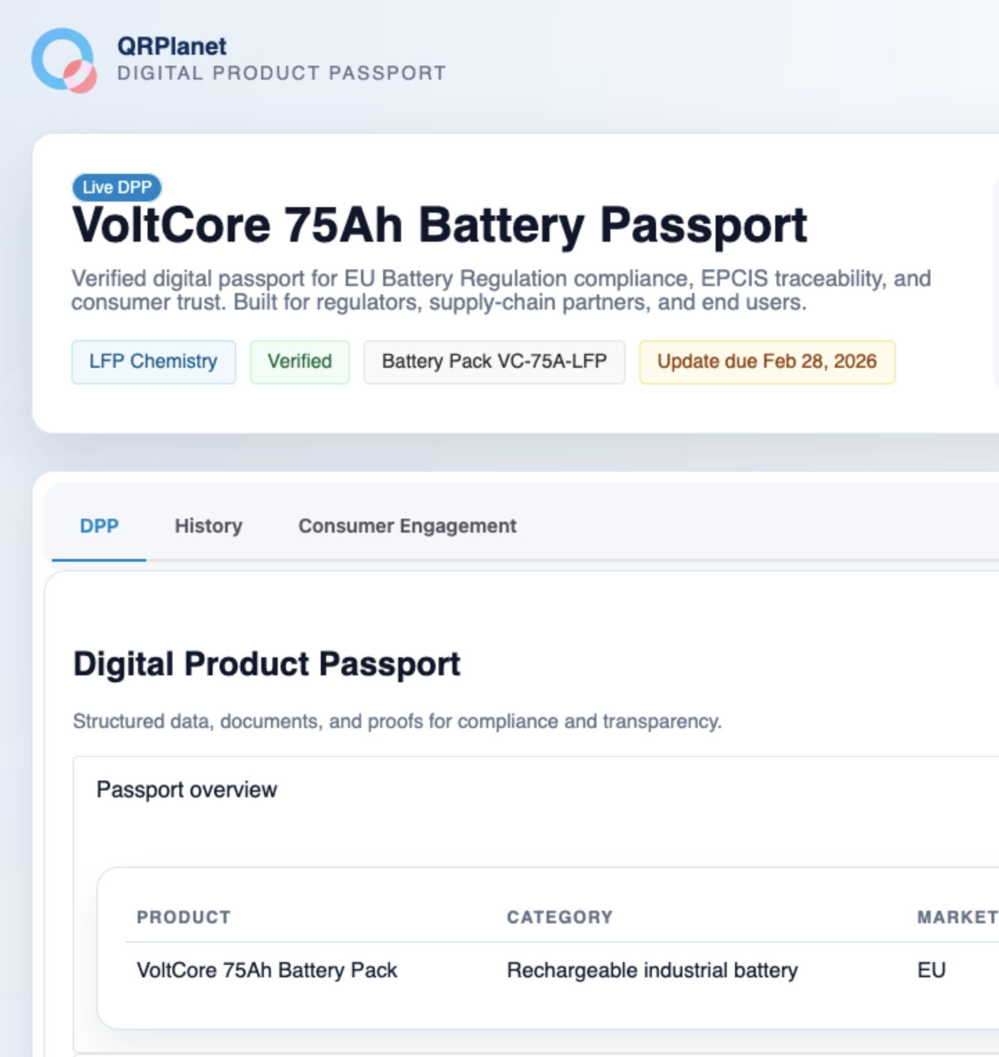Viewport: 999px width, 1057px height.
Task: Click the LFP Chemistry chip
Action: (x=152, y=361)
